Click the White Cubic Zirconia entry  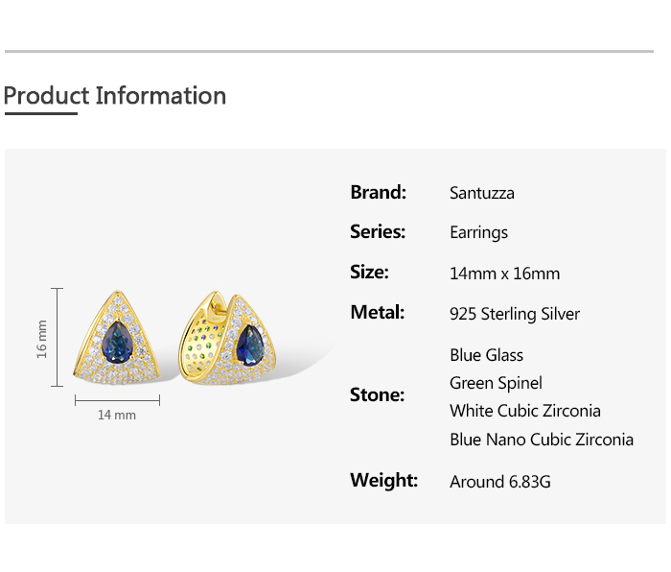click(525, 411)
